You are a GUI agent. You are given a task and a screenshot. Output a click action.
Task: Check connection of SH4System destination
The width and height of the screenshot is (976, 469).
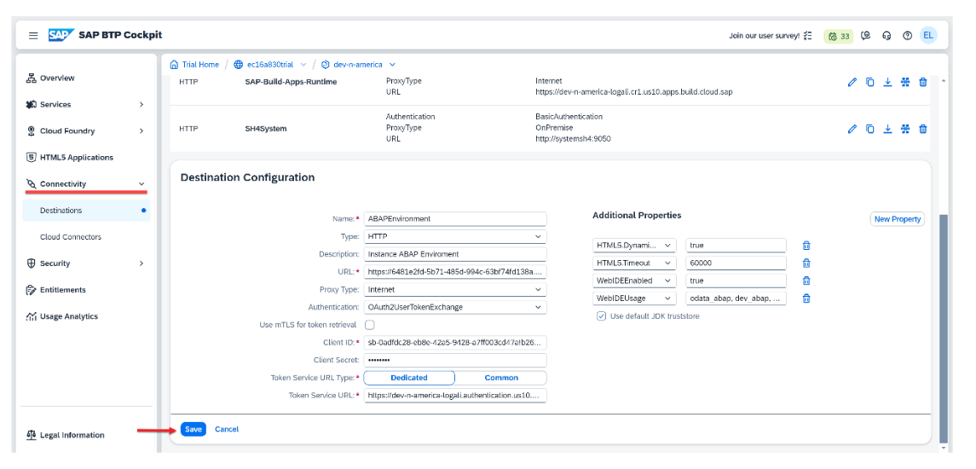coord(905,129)
